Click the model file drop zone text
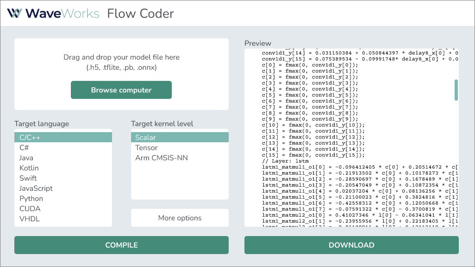The image size is (475, 267). [121, 62]
